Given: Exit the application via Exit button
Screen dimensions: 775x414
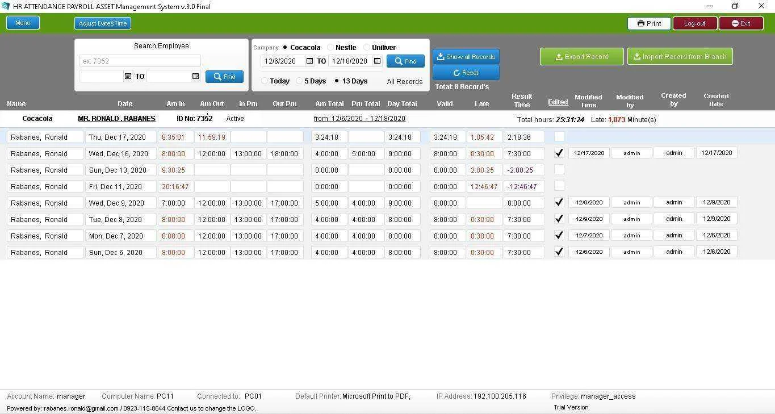Looking at the screenshot, I should click(x=741, y=23).
